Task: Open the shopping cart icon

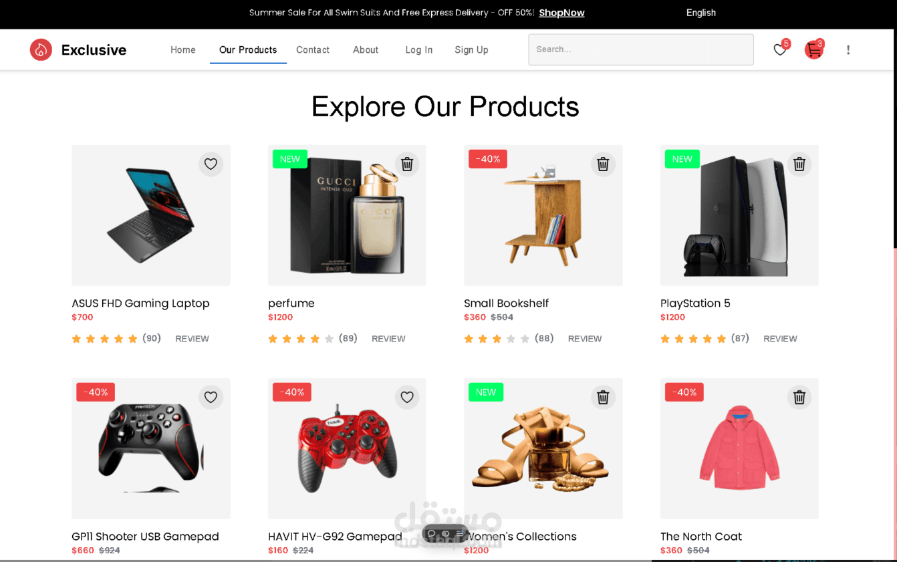Action: coord(813,49)
